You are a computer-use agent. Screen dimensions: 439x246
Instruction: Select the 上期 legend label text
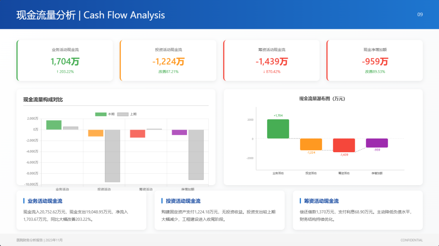click(x=133, y=114)
